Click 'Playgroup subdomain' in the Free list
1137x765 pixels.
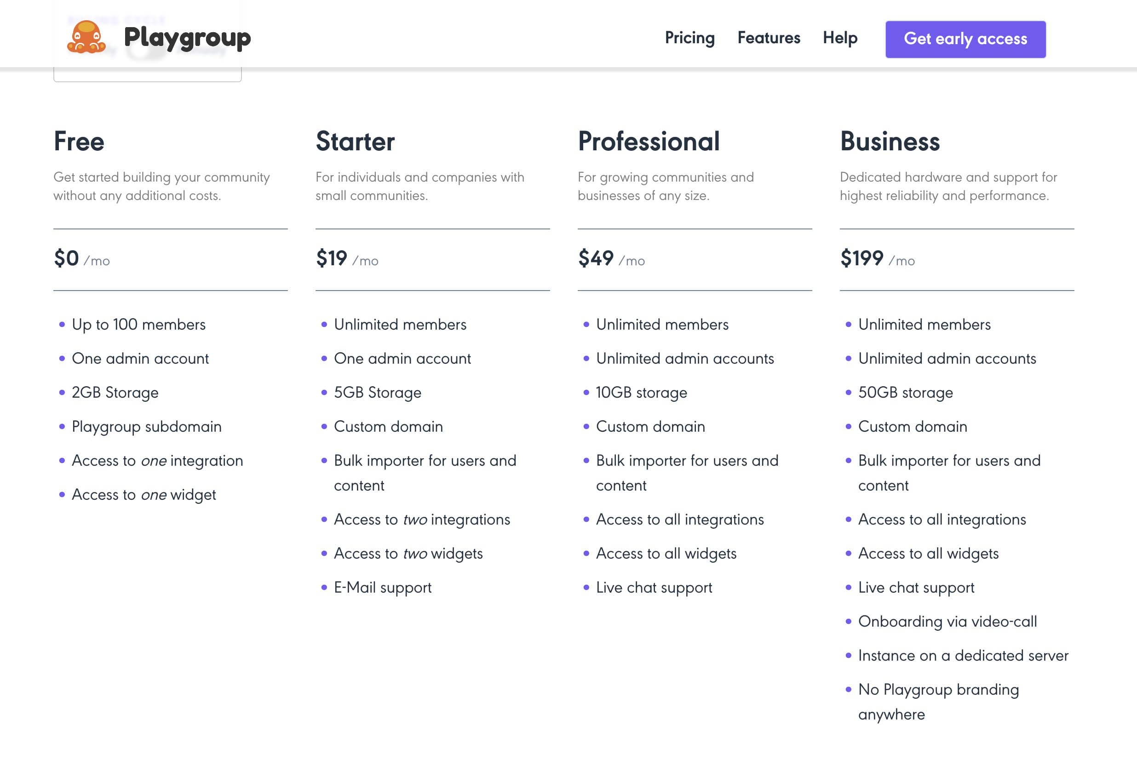[x=146, y=427]
